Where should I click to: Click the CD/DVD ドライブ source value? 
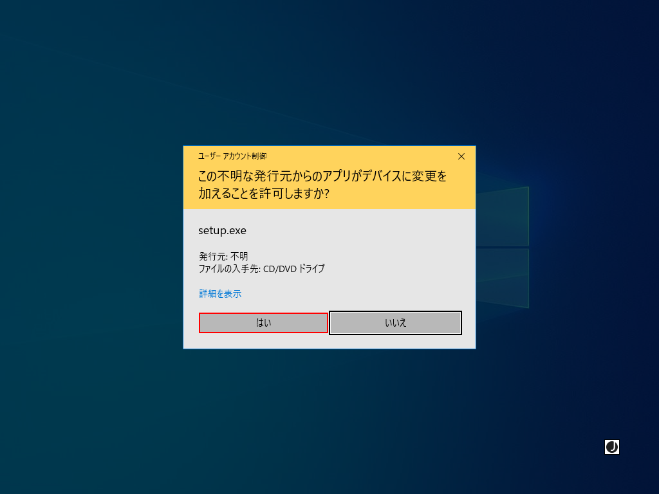point(294,268)
